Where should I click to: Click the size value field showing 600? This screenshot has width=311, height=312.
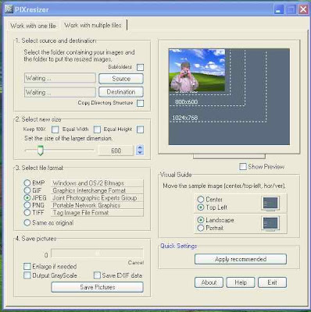(116, 151)
